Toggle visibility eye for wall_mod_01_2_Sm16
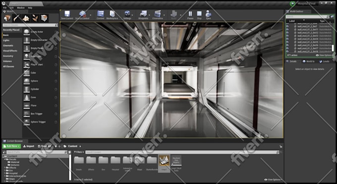337x184 pixels. [x=287, y=45]
